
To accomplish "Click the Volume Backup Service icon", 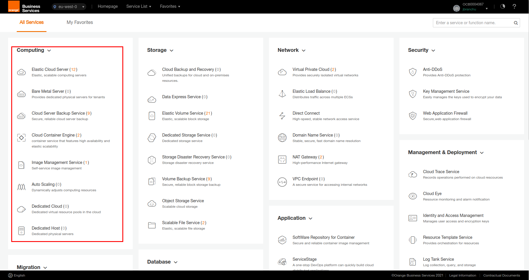I will click(x=152, y=181).
